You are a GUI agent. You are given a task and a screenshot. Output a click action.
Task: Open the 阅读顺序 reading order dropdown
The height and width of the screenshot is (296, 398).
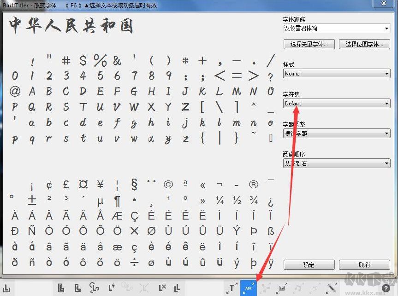336,163
